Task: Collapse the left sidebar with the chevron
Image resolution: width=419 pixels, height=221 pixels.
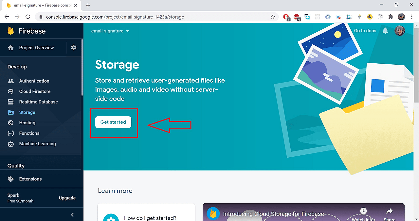Action: point(72,215)
